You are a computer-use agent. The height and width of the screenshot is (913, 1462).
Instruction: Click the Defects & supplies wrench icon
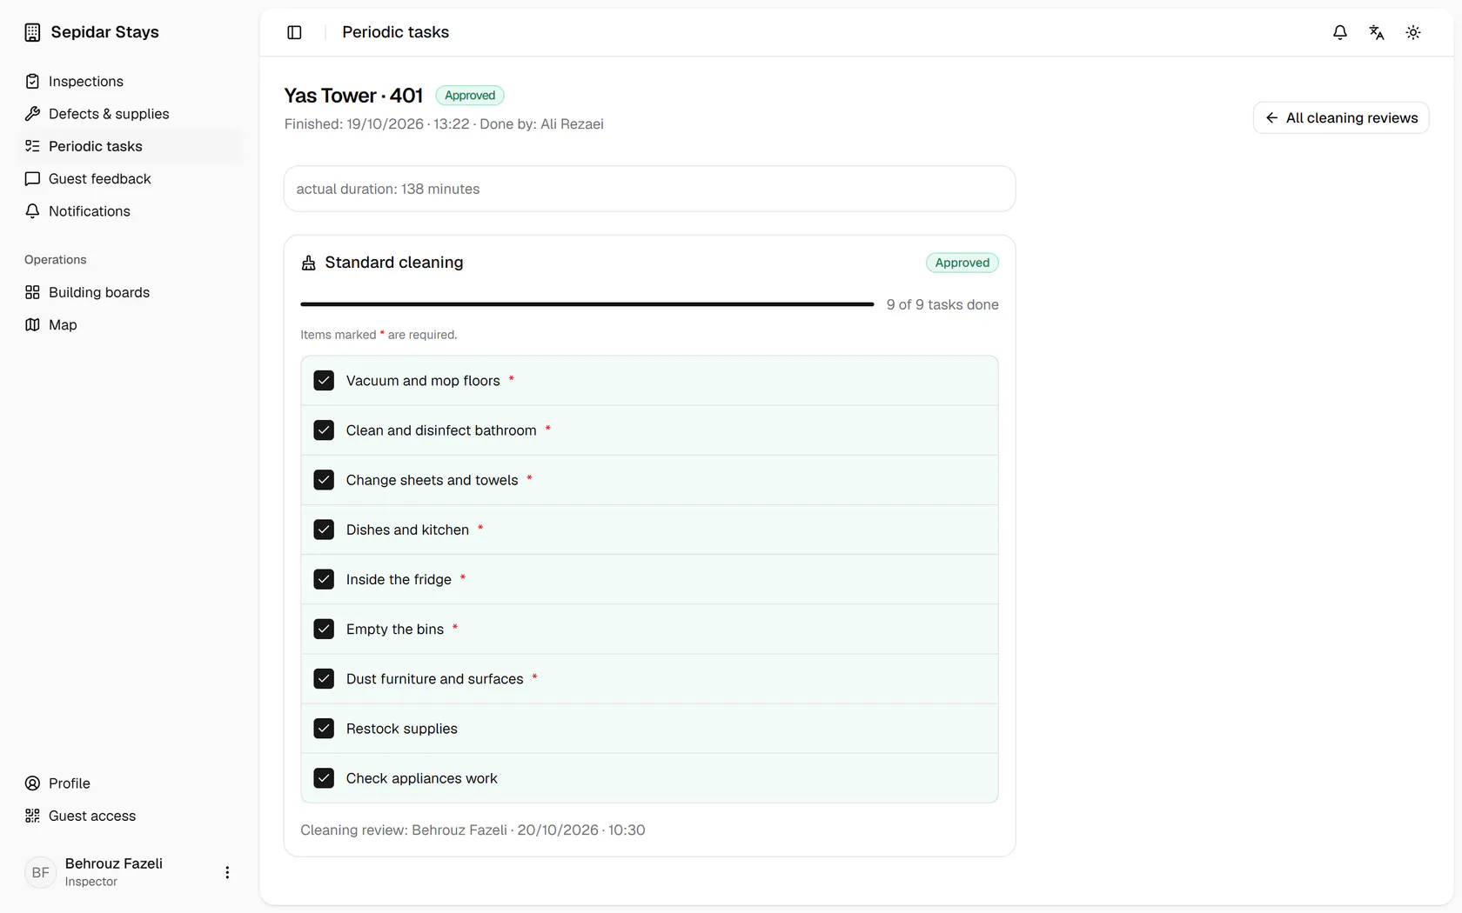pos(32,114)
